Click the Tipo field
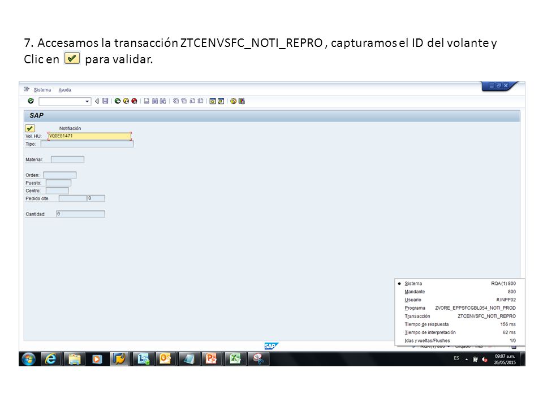The width and height of the screenshot is (543, 407). click(x=87, y=144)
